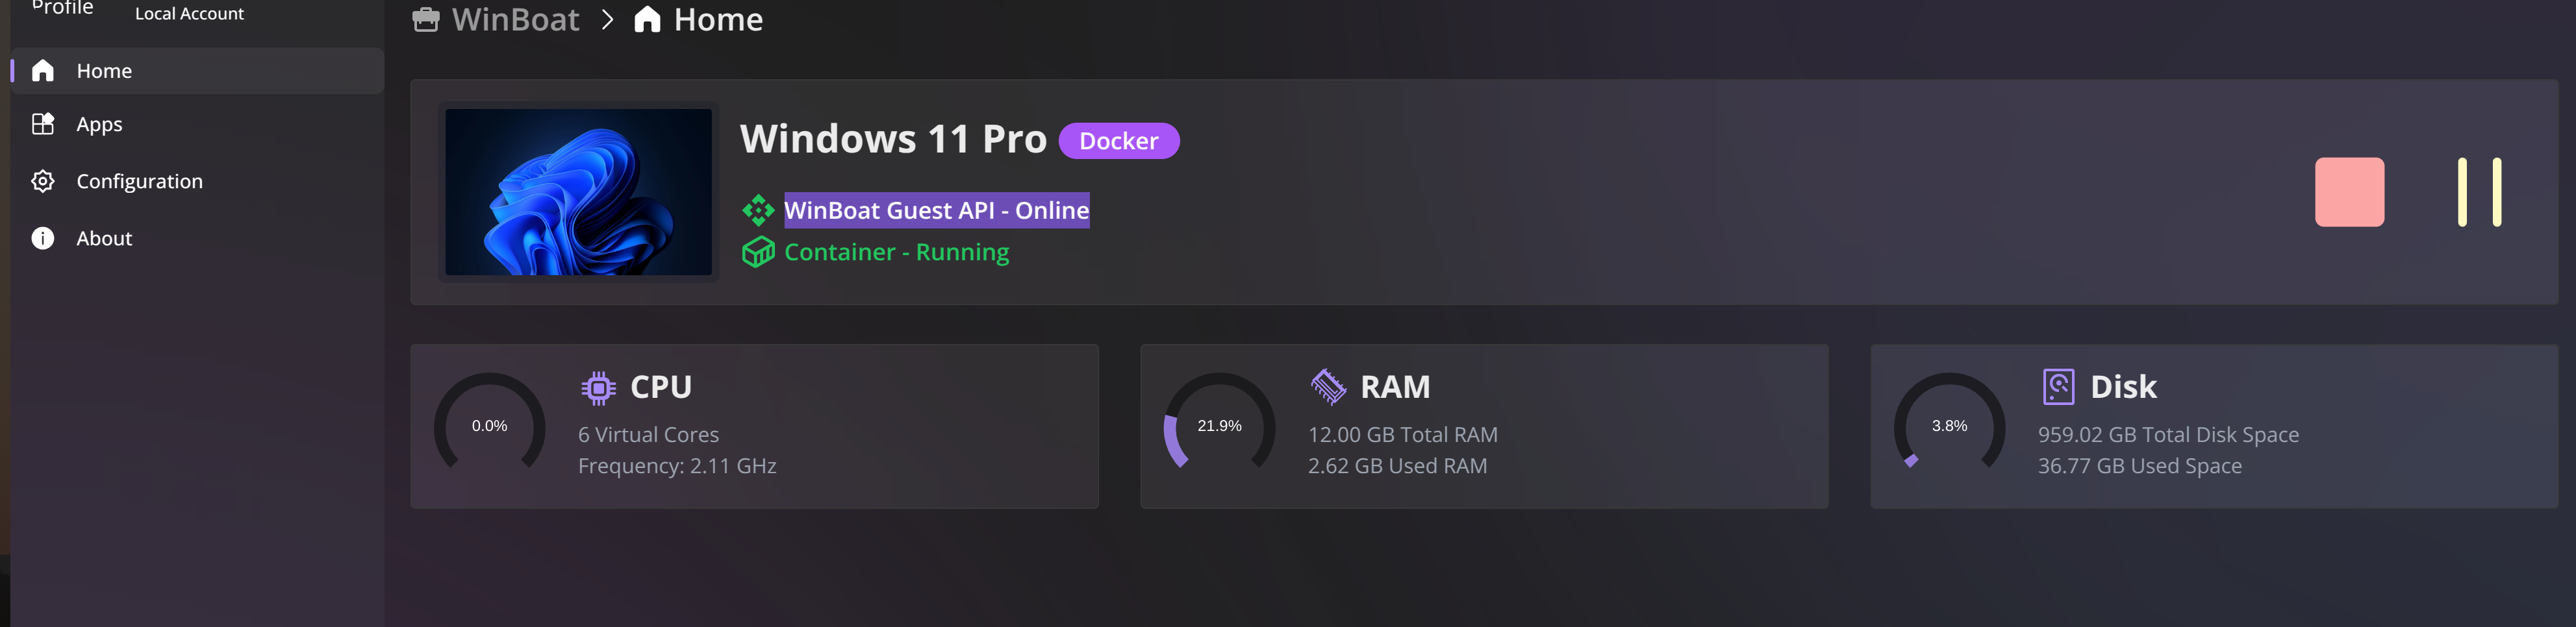Click the purple Docker badge
The width and height of the screenshot is (2576, 627).
1118,141
